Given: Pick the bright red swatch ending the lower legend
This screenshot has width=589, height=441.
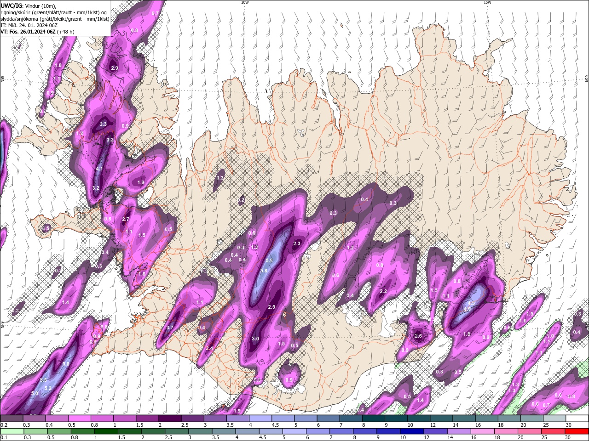Looking at the screenshot, I should pyautogui.click(x=577, y=431).
